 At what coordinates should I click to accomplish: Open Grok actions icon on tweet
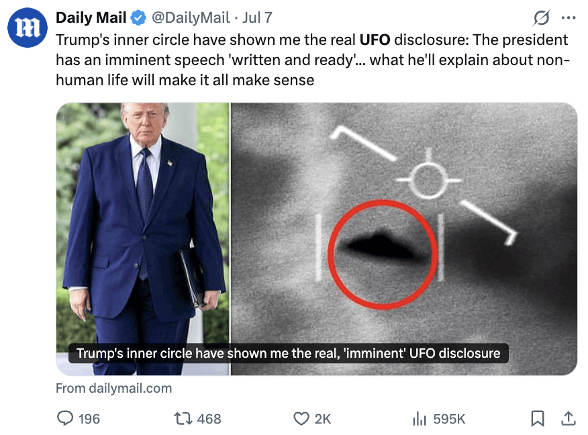541,17
